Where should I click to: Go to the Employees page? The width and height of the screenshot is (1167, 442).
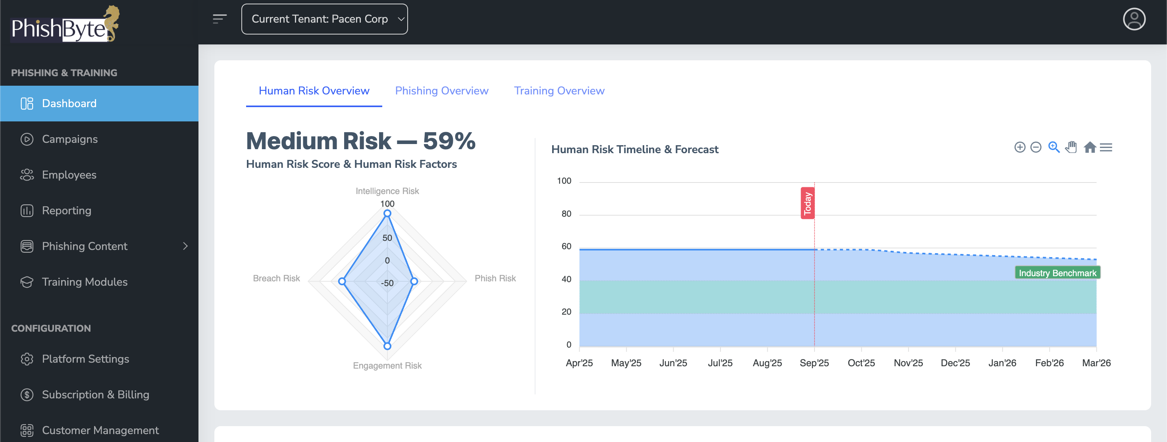[x=69, y=175]
